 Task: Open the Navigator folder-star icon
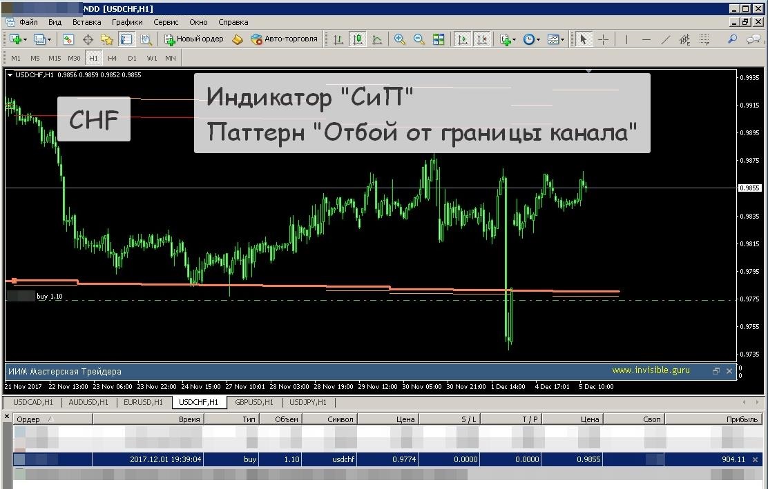[107, 39]
